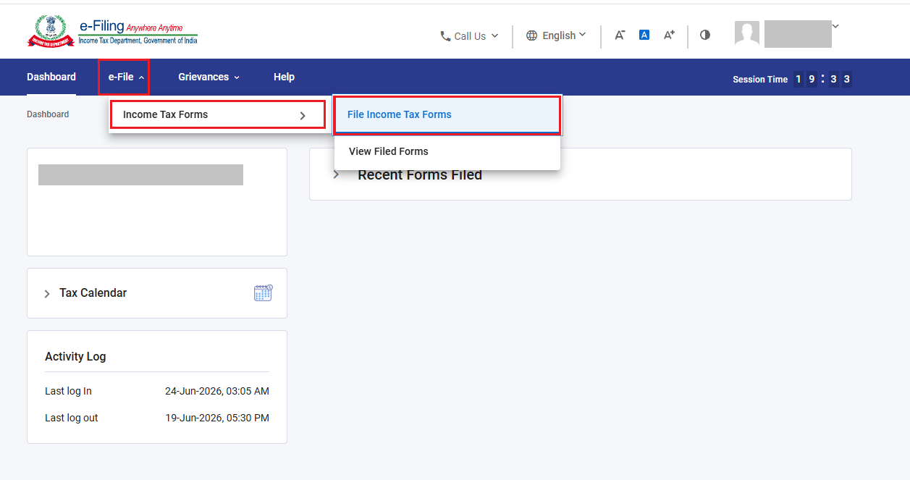Image resolution: width=910 pixels, height=480 pixels.
Task: Toggle high contrast mode icon
Action: pos(705,35)
